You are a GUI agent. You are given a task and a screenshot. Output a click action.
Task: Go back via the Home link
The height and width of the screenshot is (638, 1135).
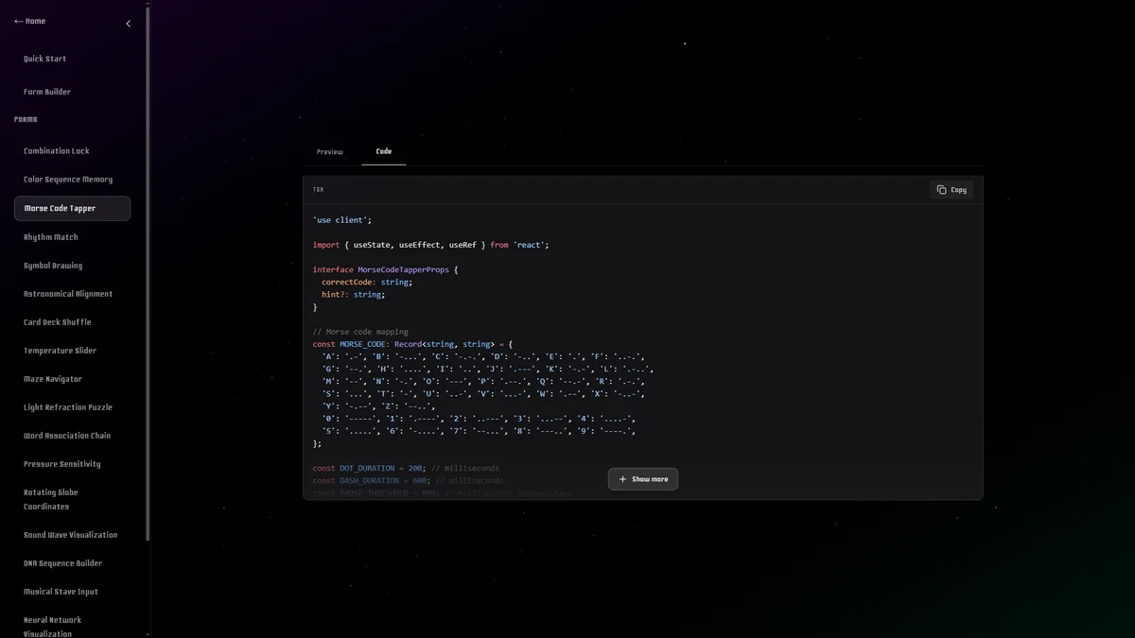30,21
